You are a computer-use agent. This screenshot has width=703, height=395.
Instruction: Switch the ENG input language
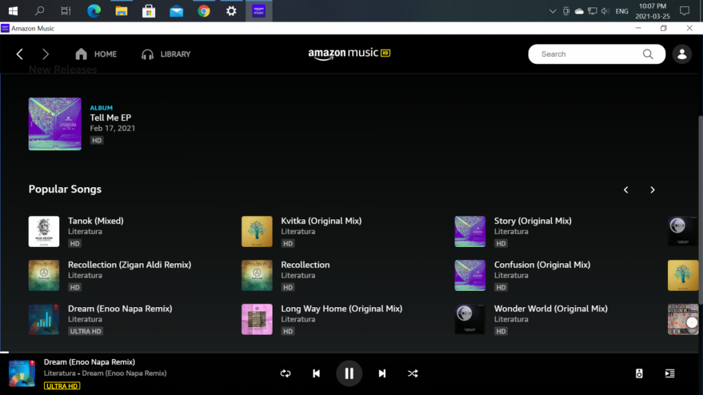(x=622, y=11)
